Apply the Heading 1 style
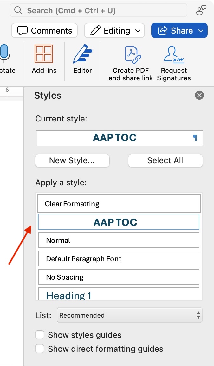 pyautogui.click(x=119, y=294)
